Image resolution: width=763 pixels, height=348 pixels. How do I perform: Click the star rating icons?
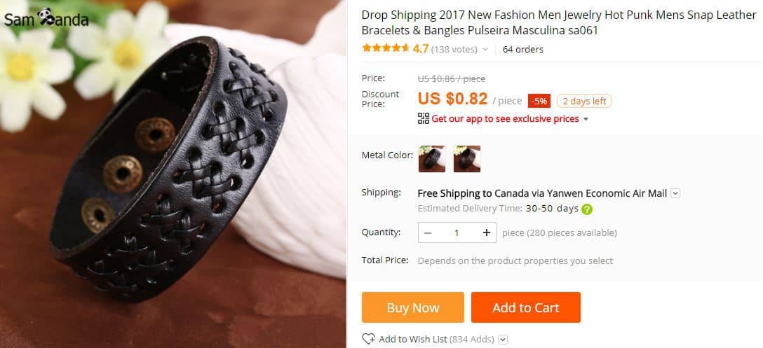[x=385, y=49]
